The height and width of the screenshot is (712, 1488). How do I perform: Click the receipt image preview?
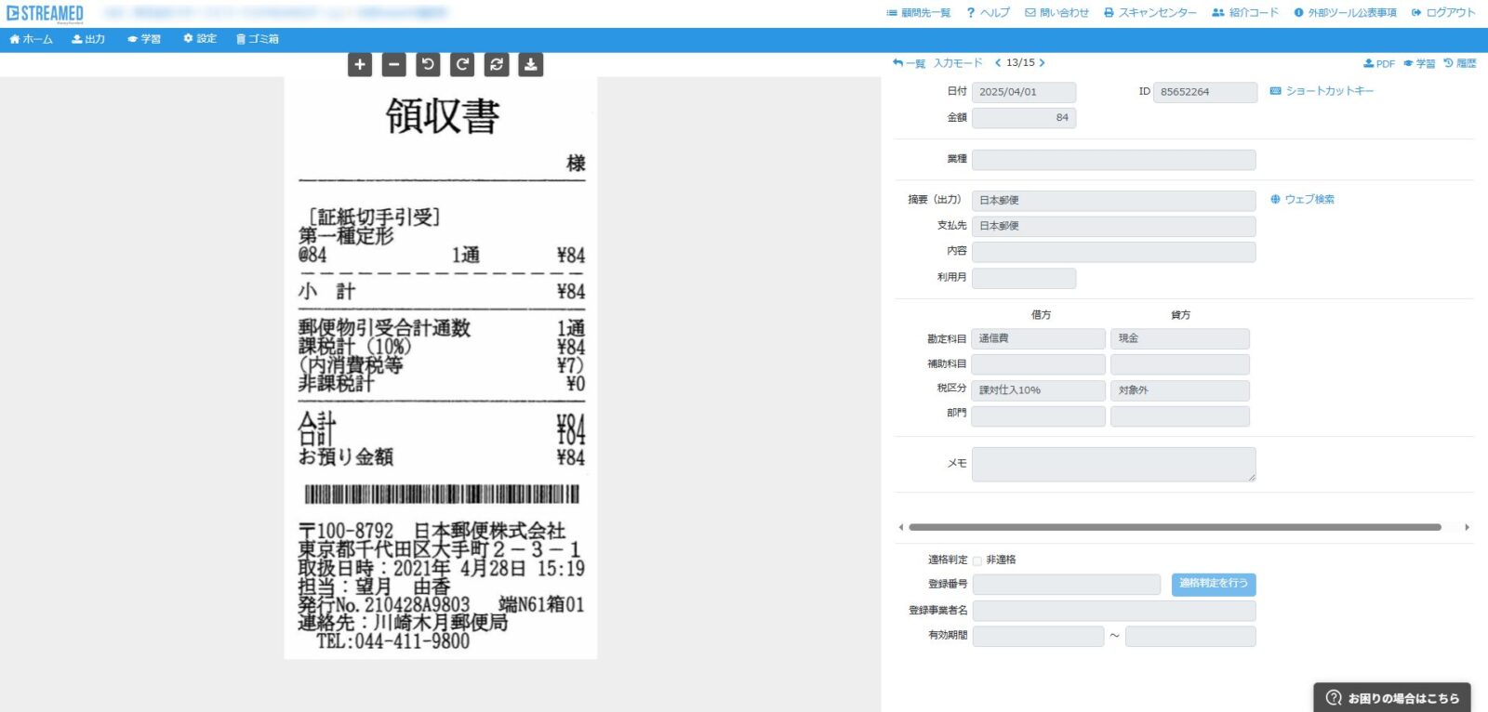point(441,368)
